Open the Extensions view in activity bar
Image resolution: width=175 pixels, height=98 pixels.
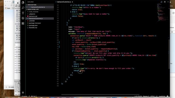(x=23, y=23)
